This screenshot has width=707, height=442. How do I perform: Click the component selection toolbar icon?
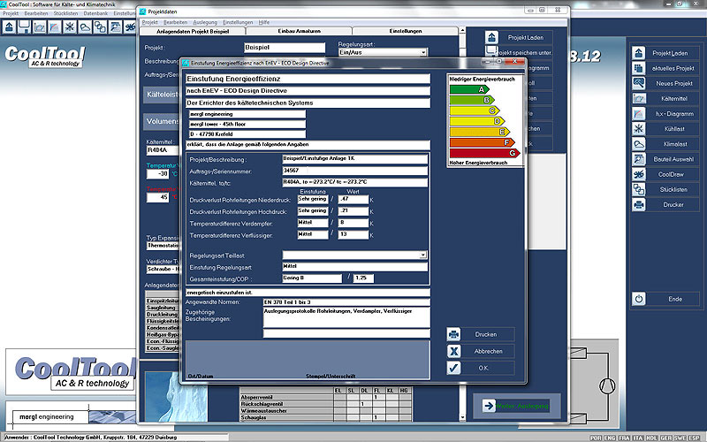116,27
